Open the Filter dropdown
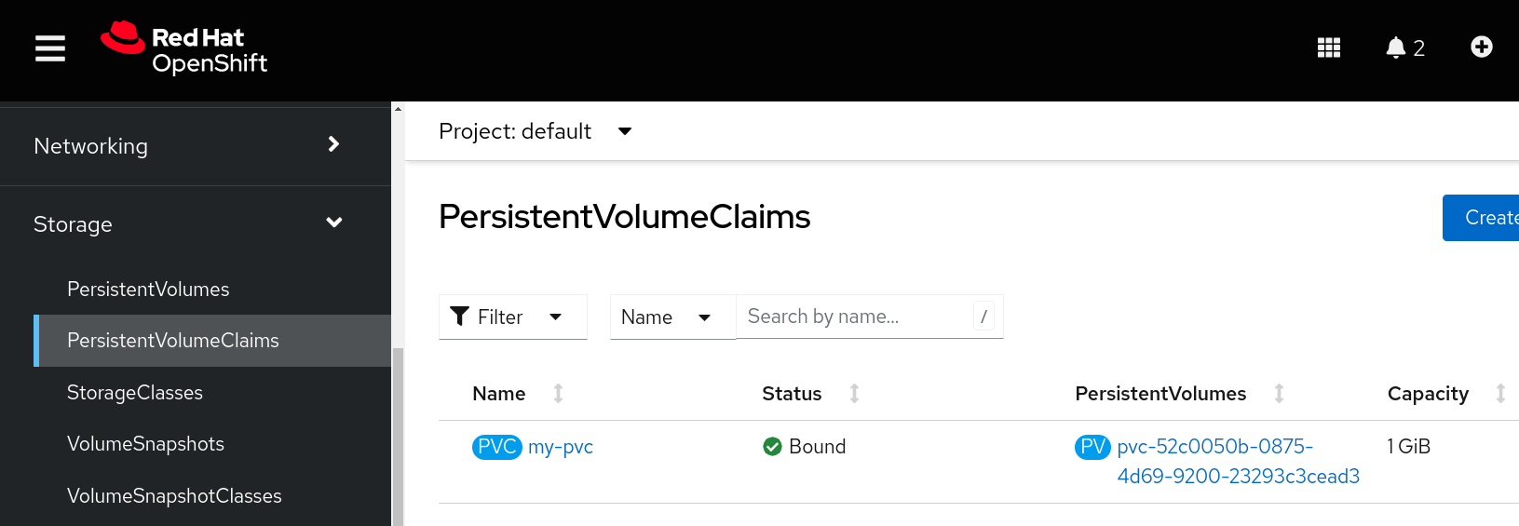 [511, 317]
